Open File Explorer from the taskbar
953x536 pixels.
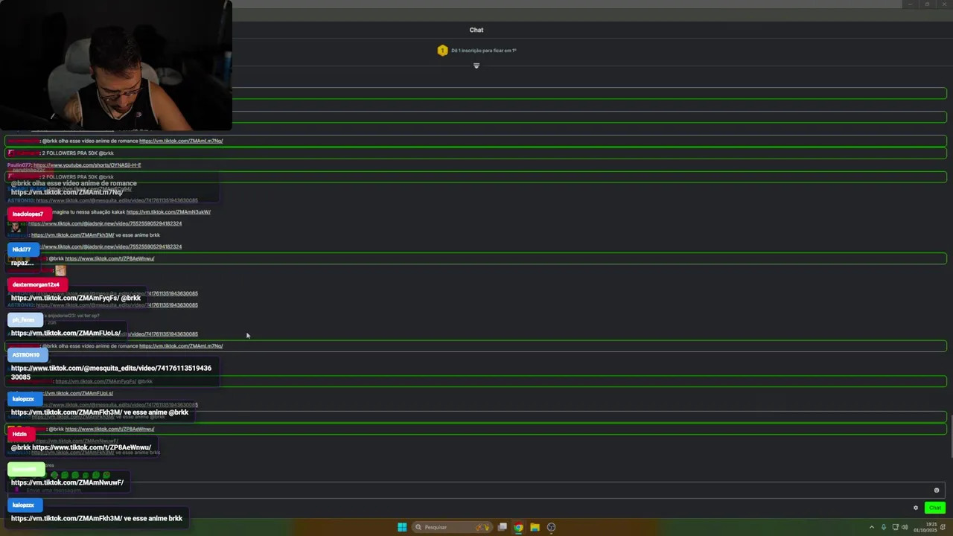click(535, 527)
